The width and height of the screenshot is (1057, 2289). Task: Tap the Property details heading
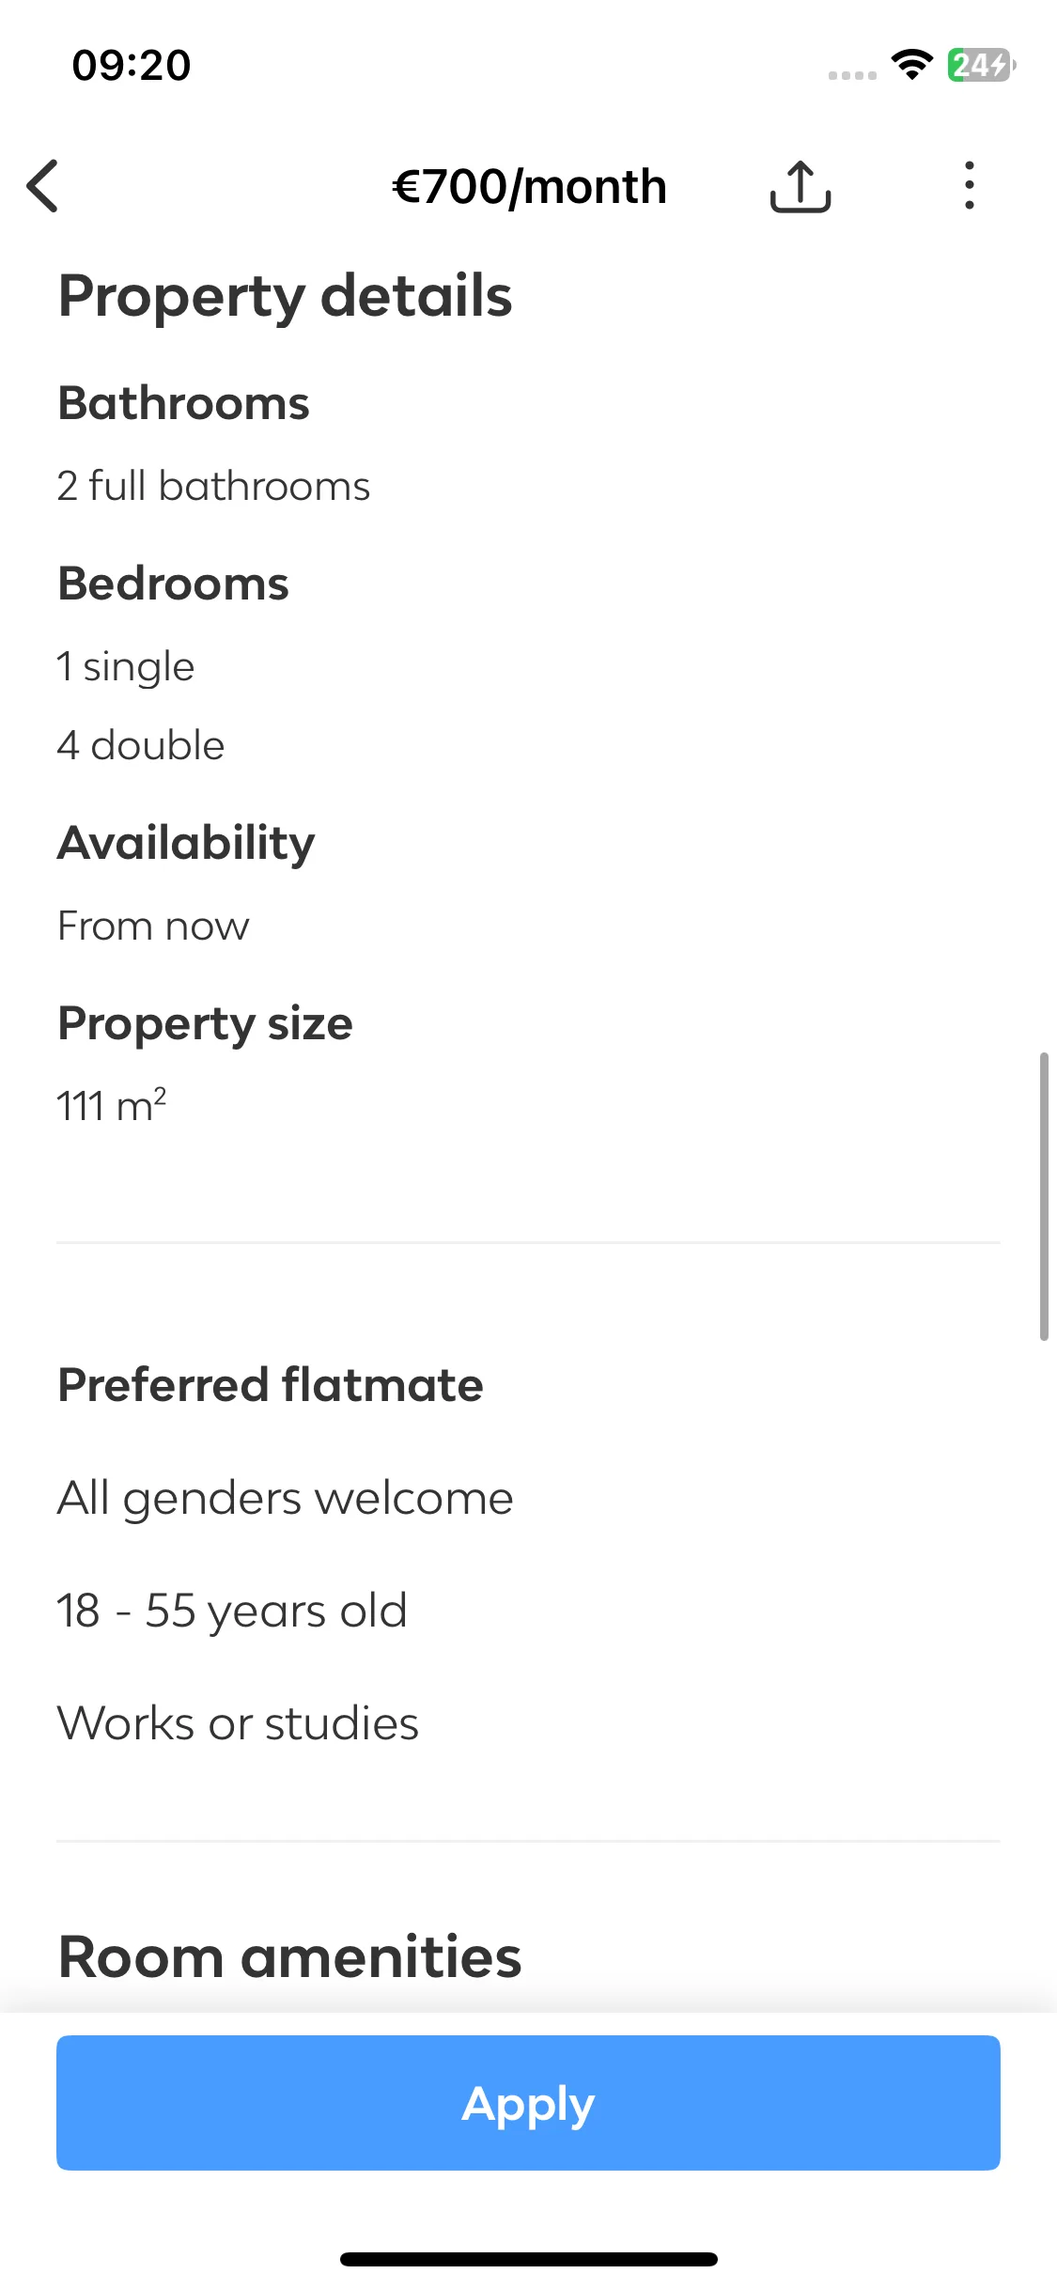(285, 296)
